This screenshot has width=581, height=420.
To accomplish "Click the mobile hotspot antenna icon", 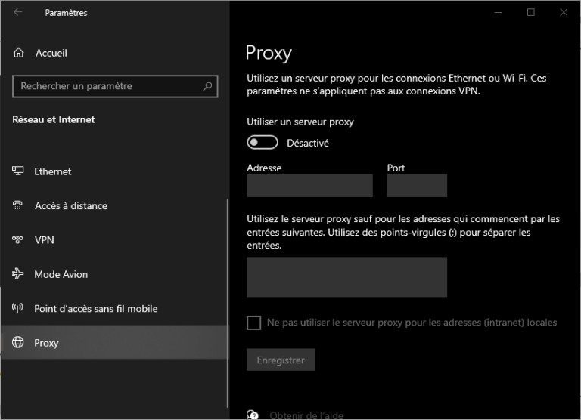I will (x=18, y=308).
